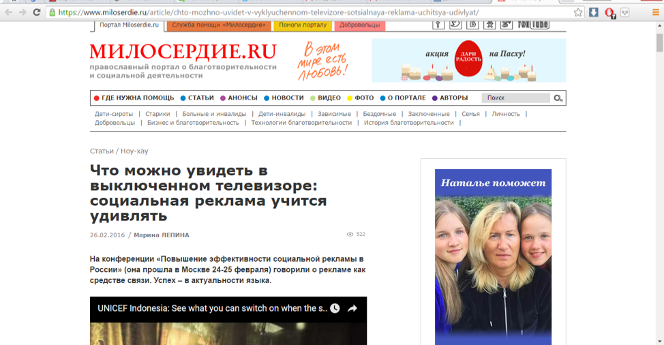Image resolution: width=664 pixels, height=345 pixels.
Task: Open the Twitter social icon
Action: [x=455, y=25]
